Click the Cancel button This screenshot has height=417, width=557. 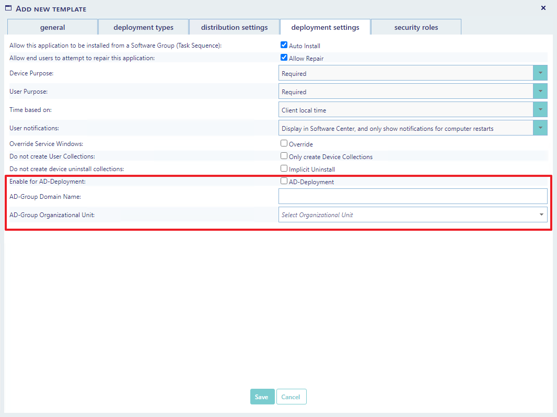click(x=291, y=397)
